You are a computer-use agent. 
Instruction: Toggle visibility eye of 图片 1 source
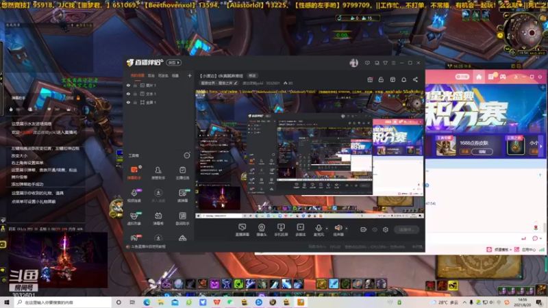(128, 85)
